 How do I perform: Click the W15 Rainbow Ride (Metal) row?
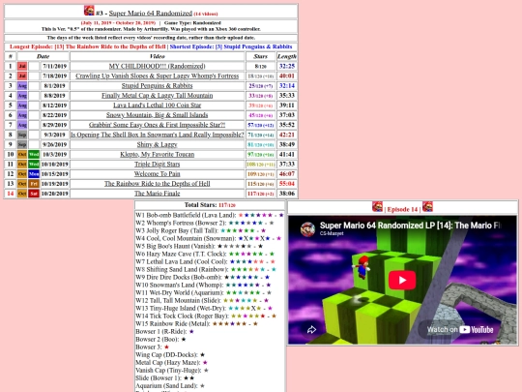coord(197,323)
